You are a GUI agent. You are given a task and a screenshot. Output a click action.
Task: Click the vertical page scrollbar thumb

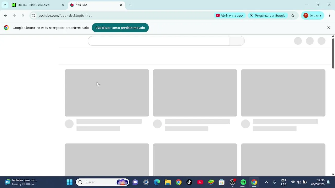pyautogui.click(x=333, y=53)
